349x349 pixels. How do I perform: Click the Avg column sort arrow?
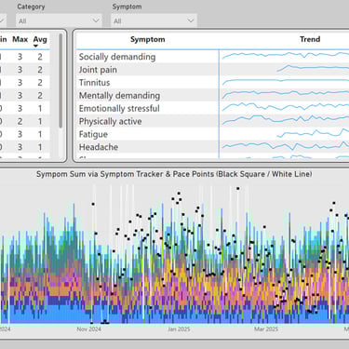click(35, 47)
